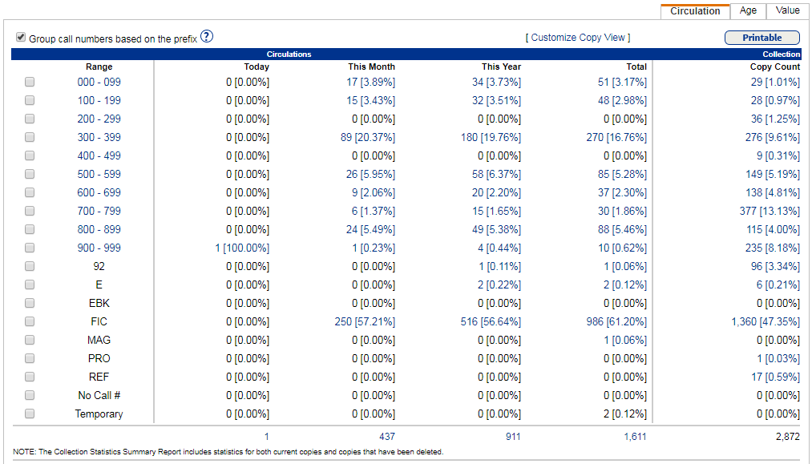Switch to the Age tab

748,10
